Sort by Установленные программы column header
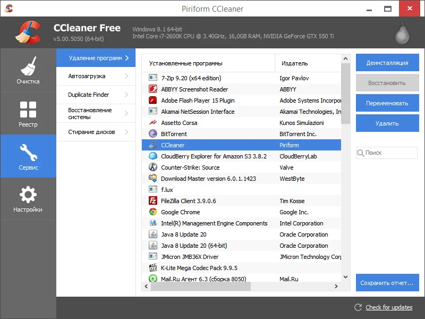425x319 pixels. coord(208,63)
